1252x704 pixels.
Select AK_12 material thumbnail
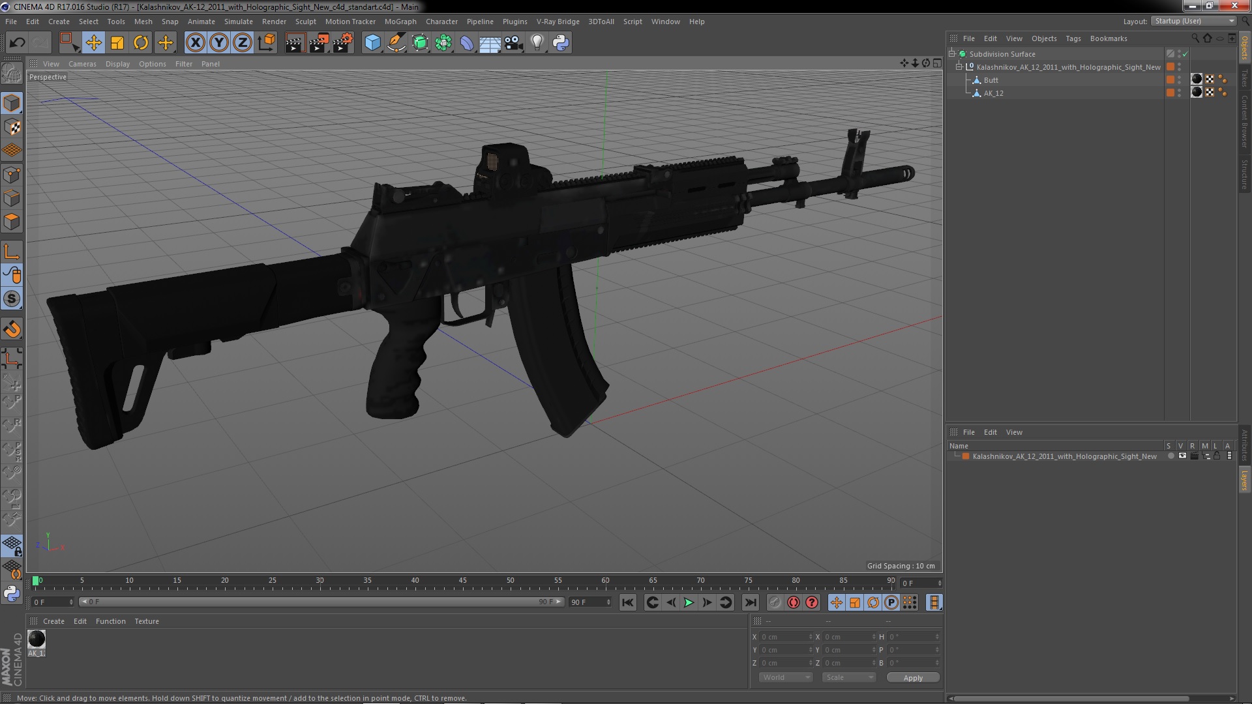tap(37, 639)
